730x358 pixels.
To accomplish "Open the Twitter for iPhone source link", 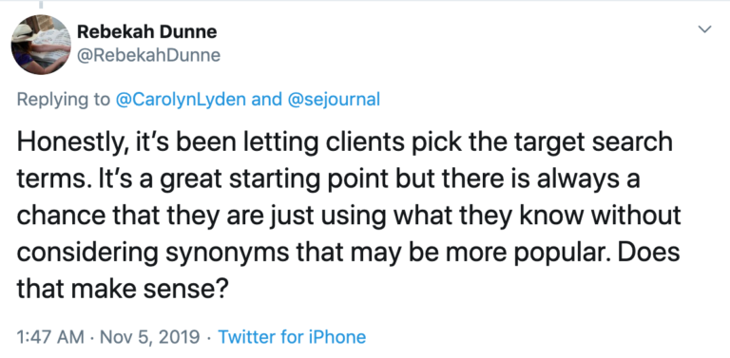I will point(292,336).
